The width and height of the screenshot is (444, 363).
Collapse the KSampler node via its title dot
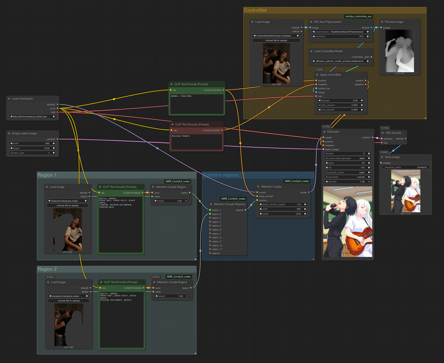324,132
